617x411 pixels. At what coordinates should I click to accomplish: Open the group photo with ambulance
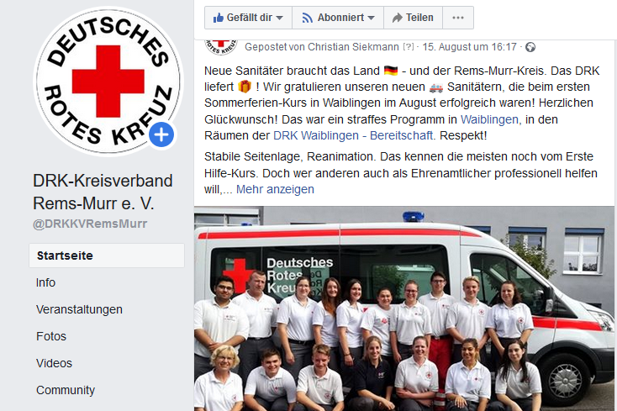(404, 308)
